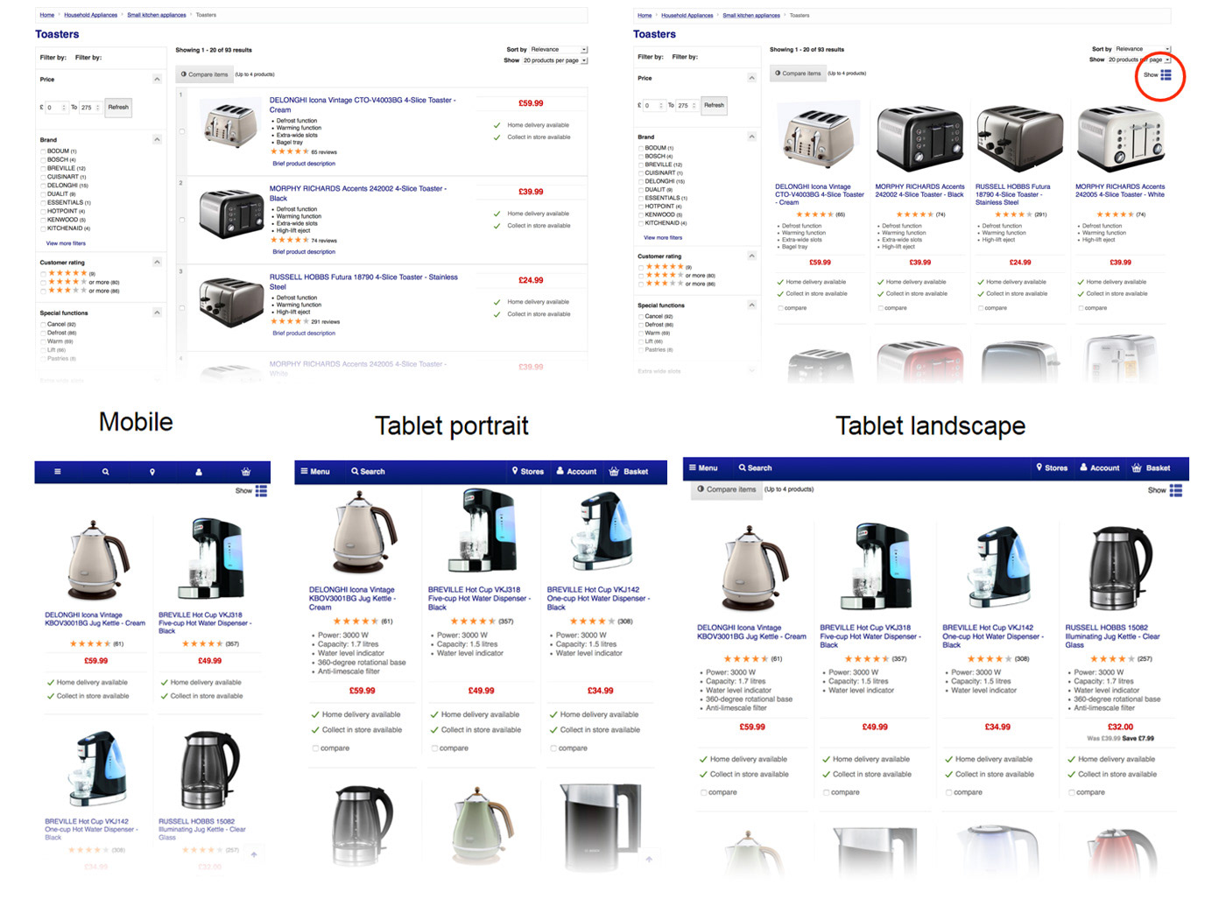Open the Sort by Relevance dropdown in list view
Image resolution: width=1226 pixels, height=913 pixels.
[x=558, y=50]
